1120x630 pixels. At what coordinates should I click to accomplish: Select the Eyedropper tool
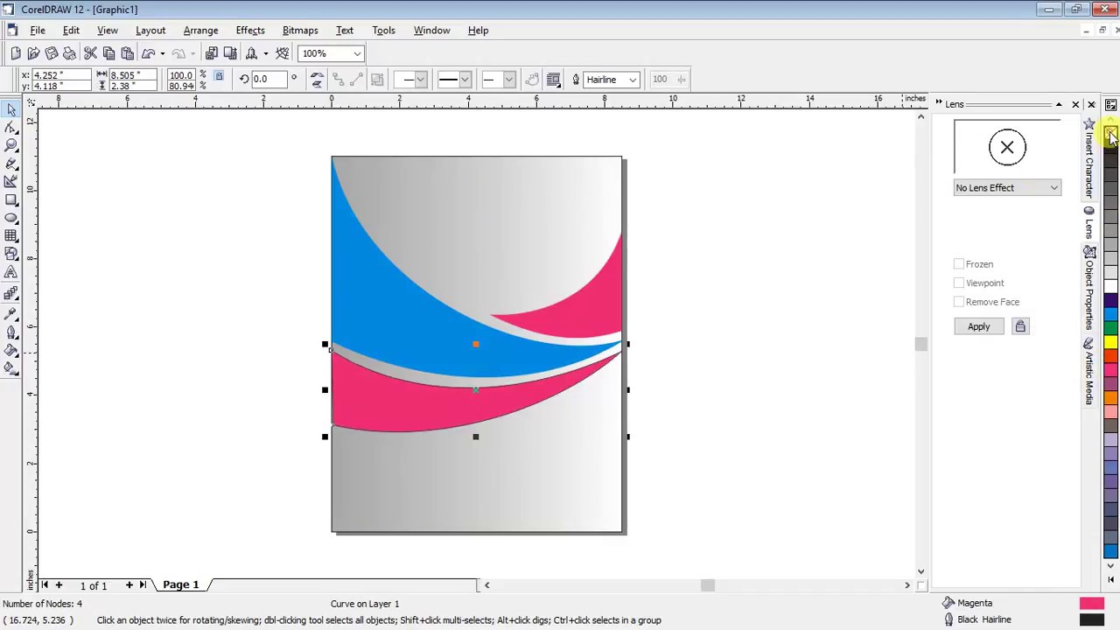tap(11, 312)
